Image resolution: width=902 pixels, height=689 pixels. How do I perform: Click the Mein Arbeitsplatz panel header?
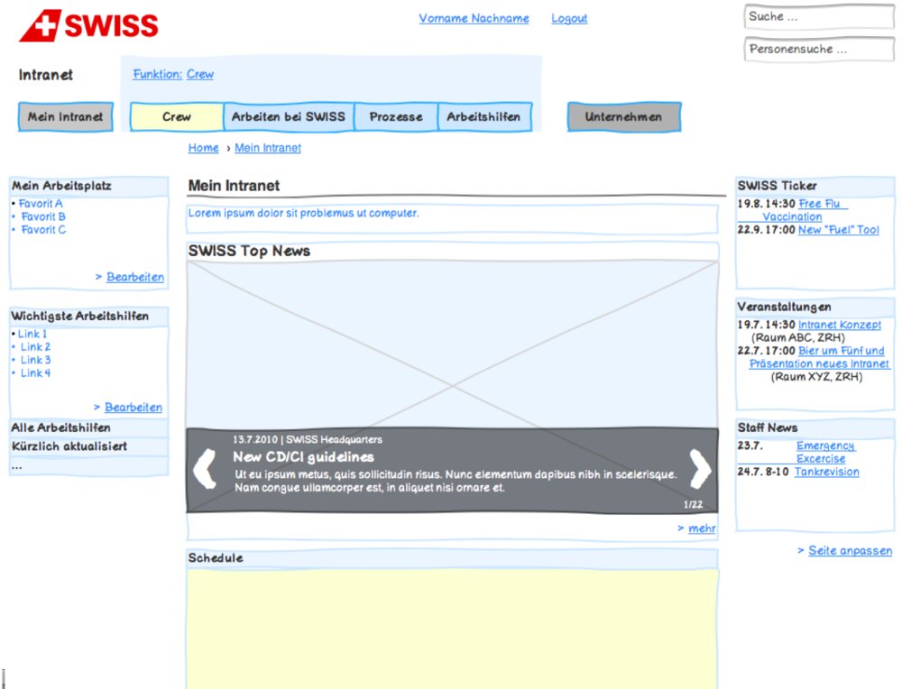(89, 186)
